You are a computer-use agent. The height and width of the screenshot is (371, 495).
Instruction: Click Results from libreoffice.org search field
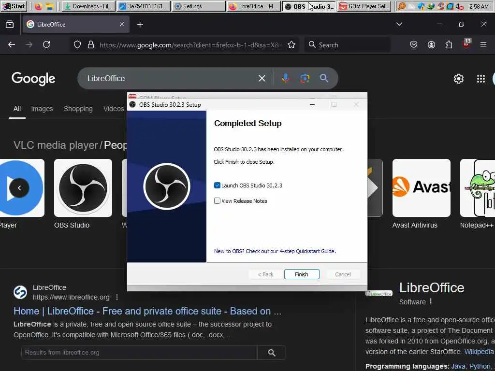tap(139, 352)
